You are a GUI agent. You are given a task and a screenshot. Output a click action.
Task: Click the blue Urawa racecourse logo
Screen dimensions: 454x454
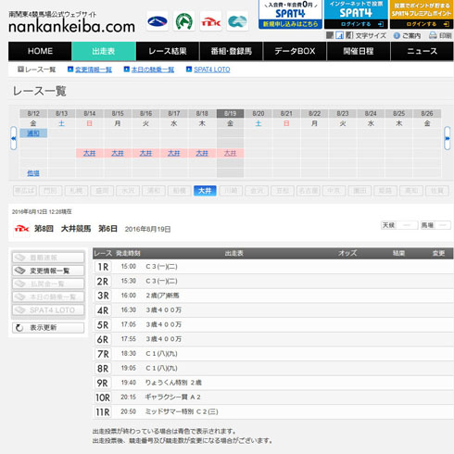point(158,21)
